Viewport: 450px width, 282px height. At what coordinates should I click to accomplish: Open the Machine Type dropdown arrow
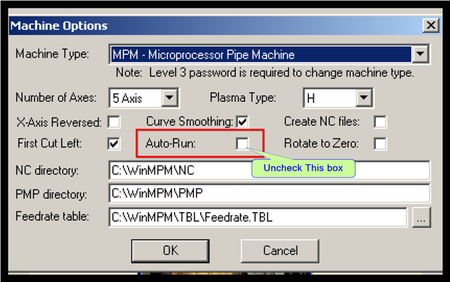point(420,54)
